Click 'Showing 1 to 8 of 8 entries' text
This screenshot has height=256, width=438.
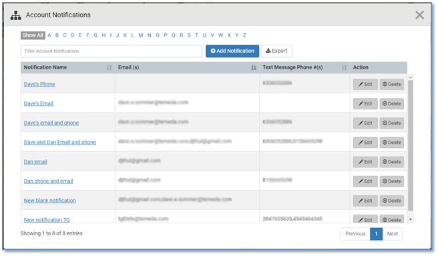pyautogui.click(x=51, y=234)
